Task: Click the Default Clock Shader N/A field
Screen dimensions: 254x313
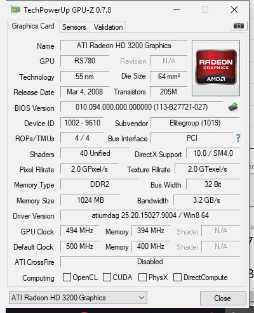Action: click(221, 246)
